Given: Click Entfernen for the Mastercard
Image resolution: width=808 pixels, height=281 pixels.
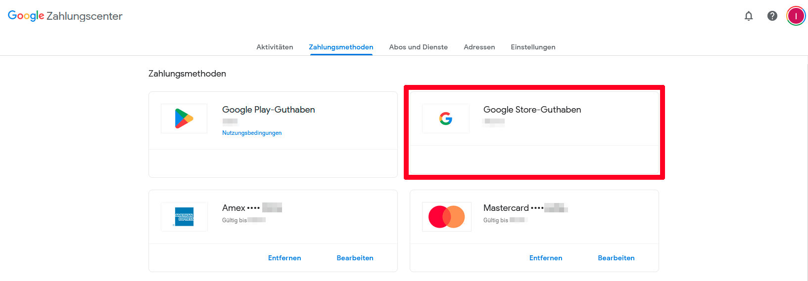Looking at the screenshot, I should coord(546,258).
